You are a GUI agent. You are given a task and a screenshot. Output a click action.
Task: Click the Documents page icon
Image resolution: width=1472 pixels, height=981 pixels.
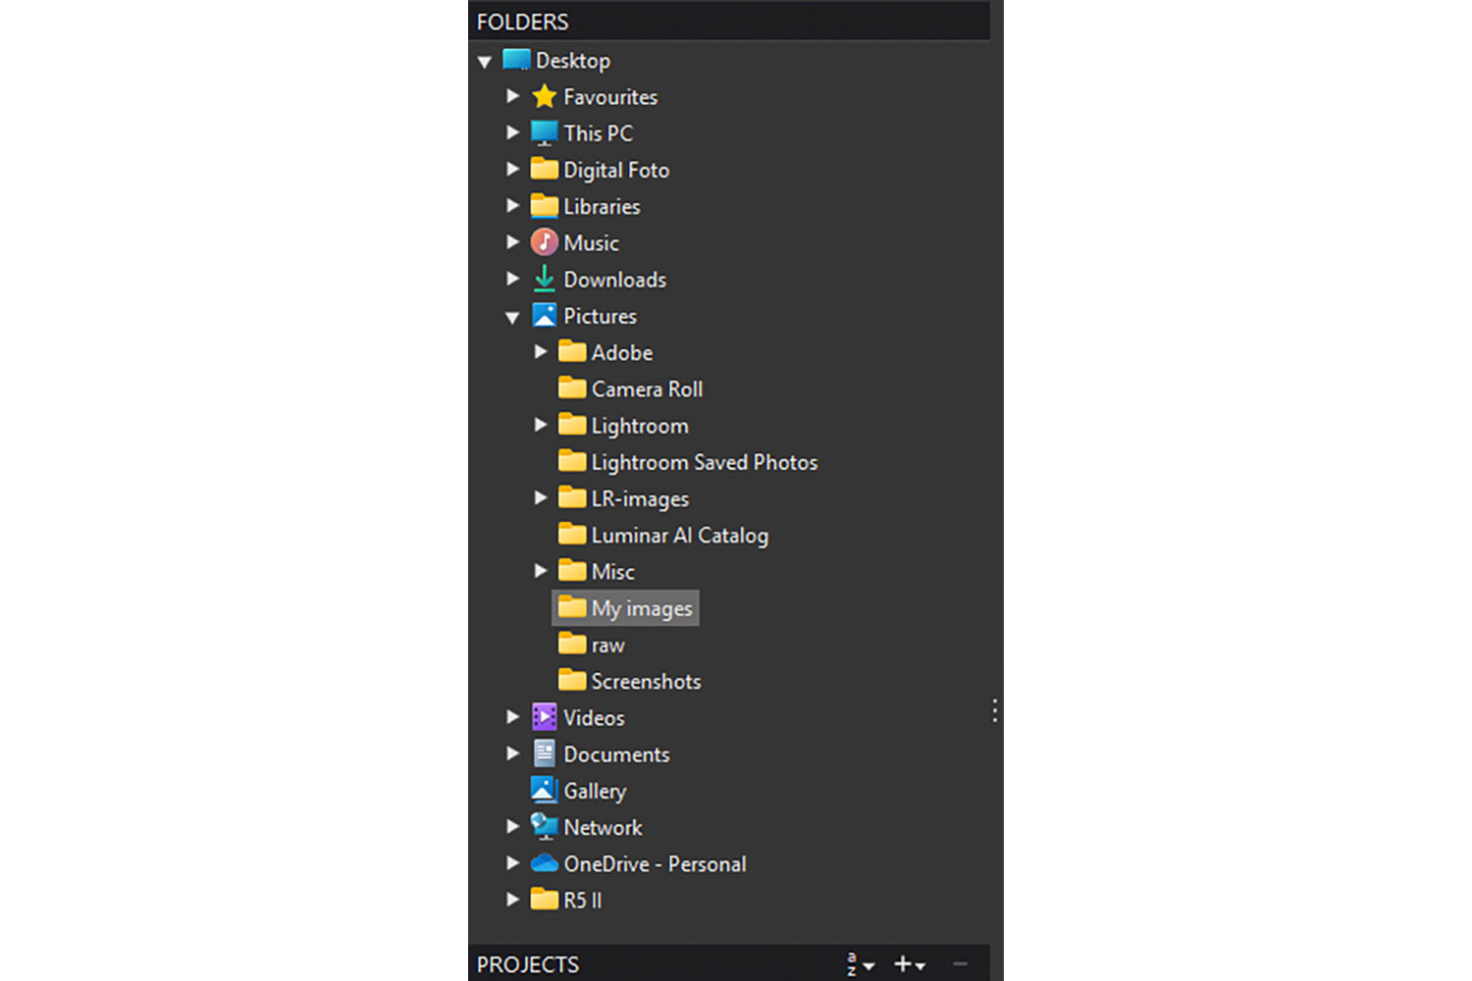pos(544,753)
